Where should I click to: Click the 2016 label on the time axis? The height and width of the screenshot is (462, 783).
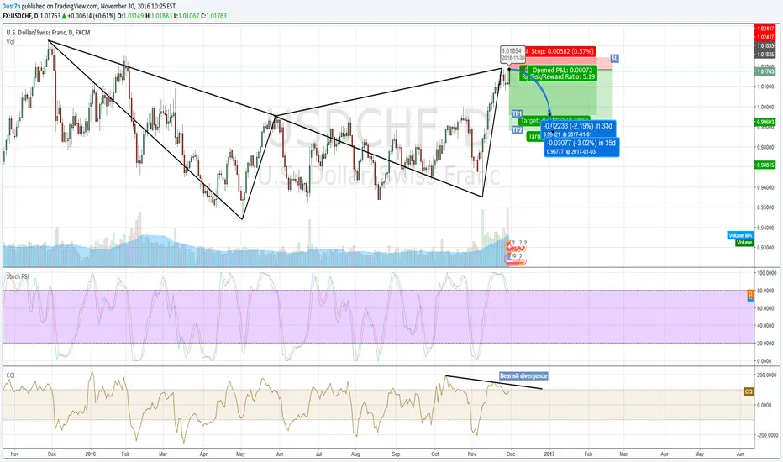(91, 454)
